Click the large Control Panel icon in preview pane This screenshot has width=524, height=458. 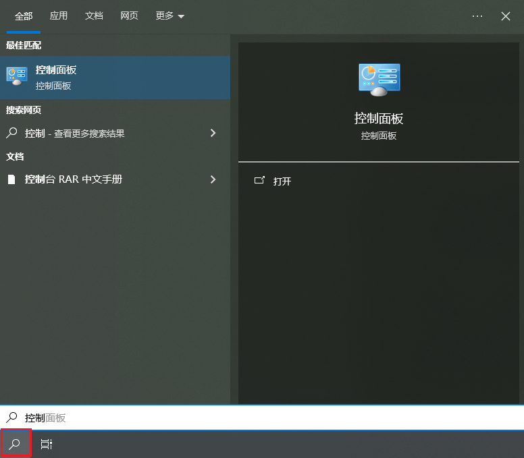point(379,80)
